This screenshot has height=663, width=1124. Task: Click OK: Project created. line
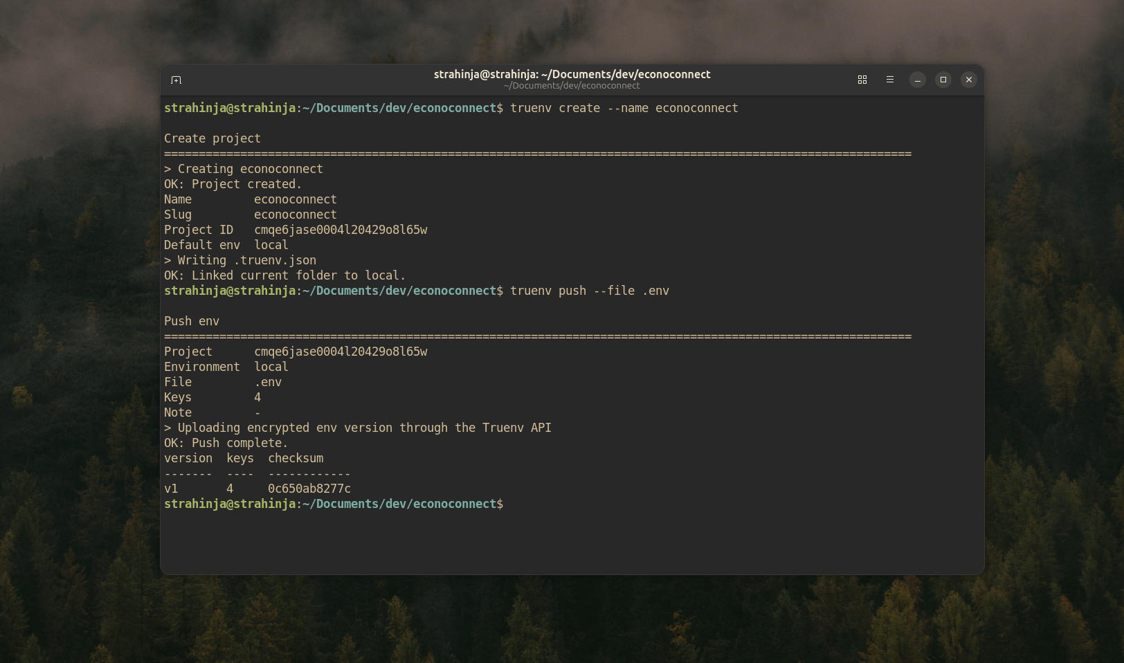233,184
